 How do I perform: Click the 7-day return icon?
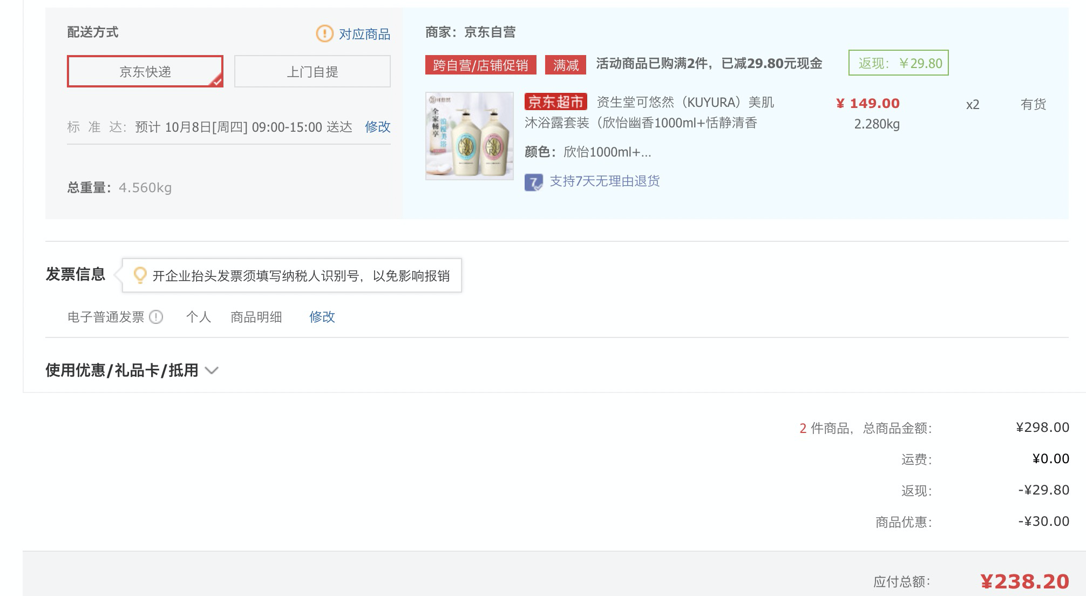[533, 182]
